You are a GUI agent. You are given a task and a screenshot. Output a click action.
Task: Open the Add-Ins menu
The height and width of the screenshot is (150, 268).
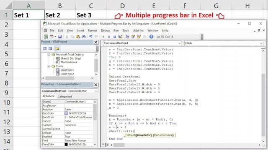click(139, 30)
